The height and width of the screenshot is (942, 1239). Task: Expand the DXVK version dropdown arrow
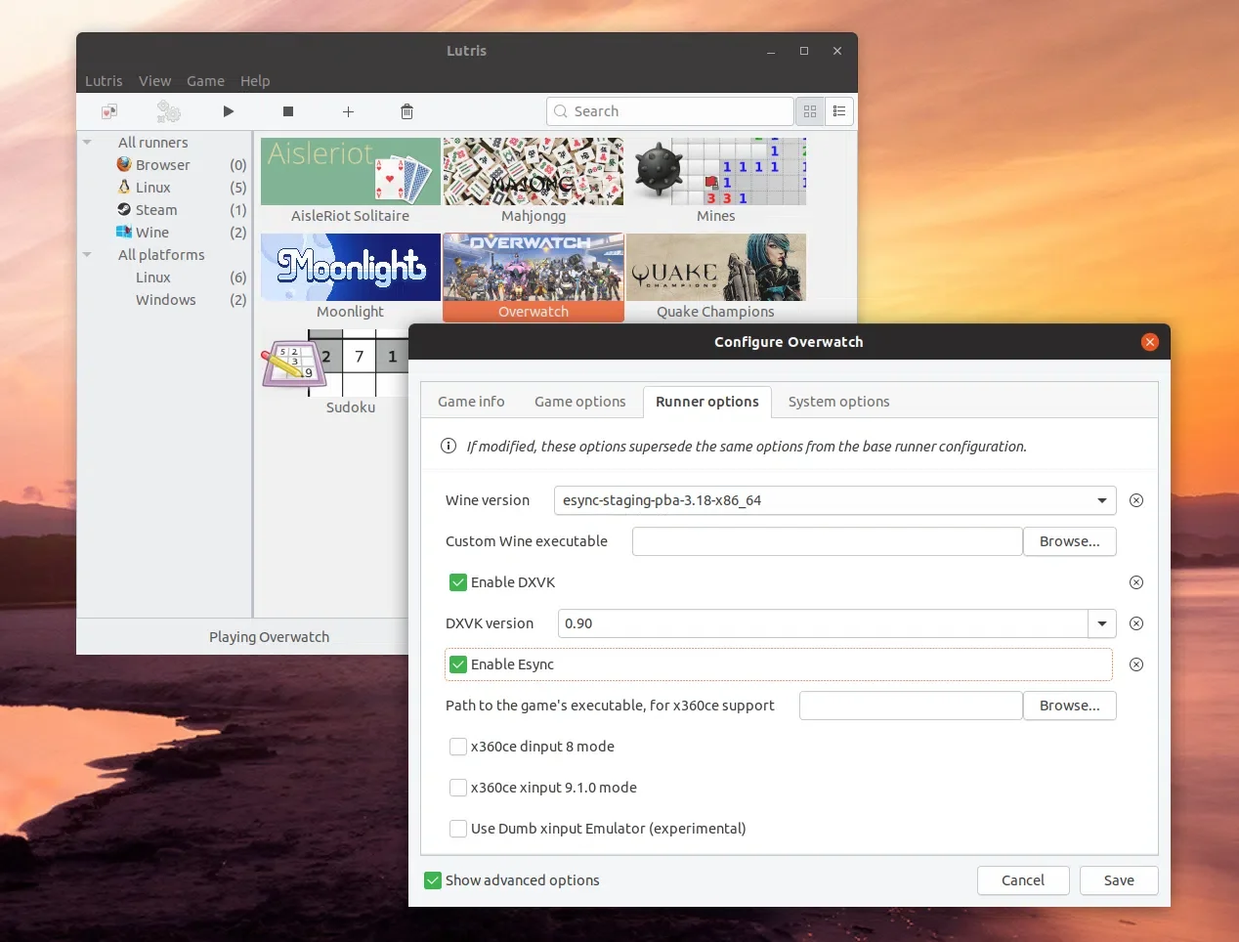[1101, 623]
